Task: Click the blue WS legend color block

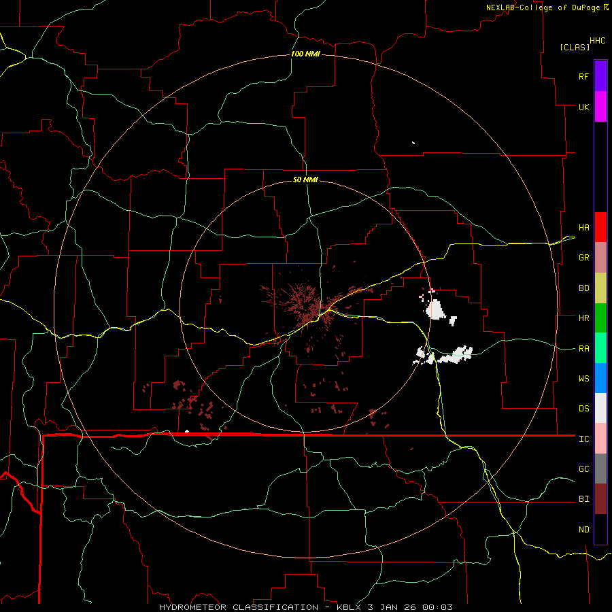Action: [x=600, y=378]
